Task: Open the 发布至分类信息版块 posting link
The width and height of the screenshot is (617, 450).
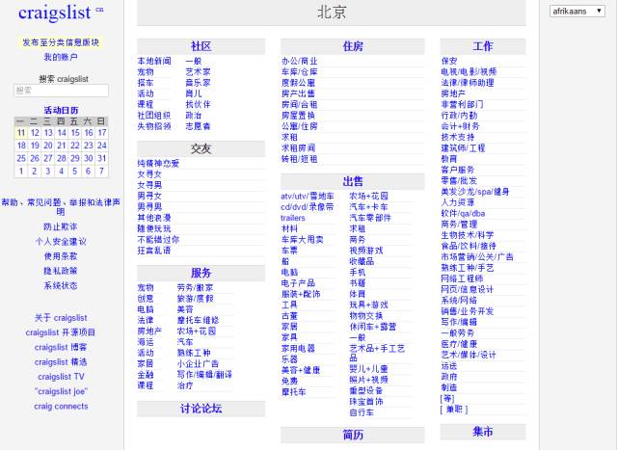Action: click(61, 42)
